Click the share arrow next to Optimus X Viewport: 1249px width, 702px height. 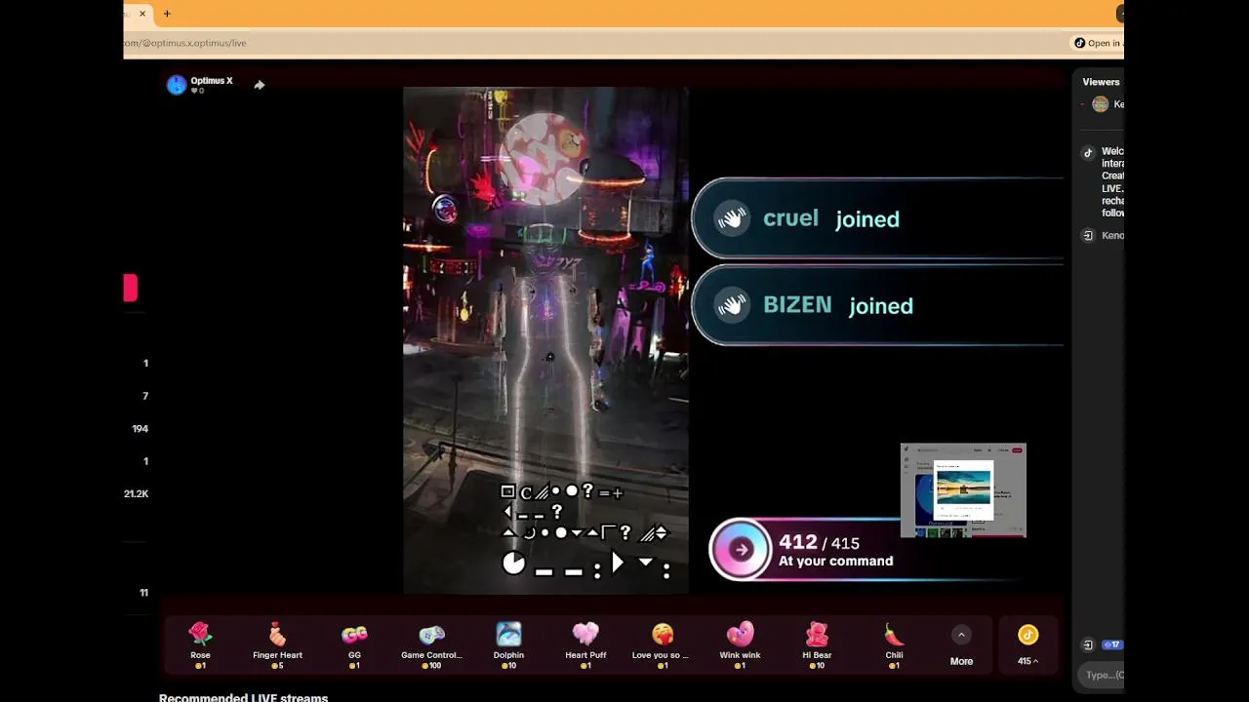pyautogui.click(x=259, y=85)
